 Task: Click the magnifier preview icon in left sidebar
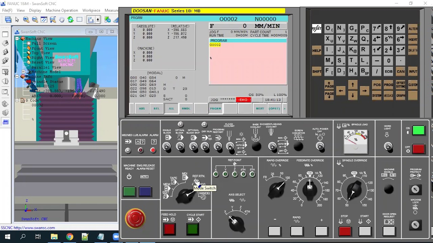(5, 92)
